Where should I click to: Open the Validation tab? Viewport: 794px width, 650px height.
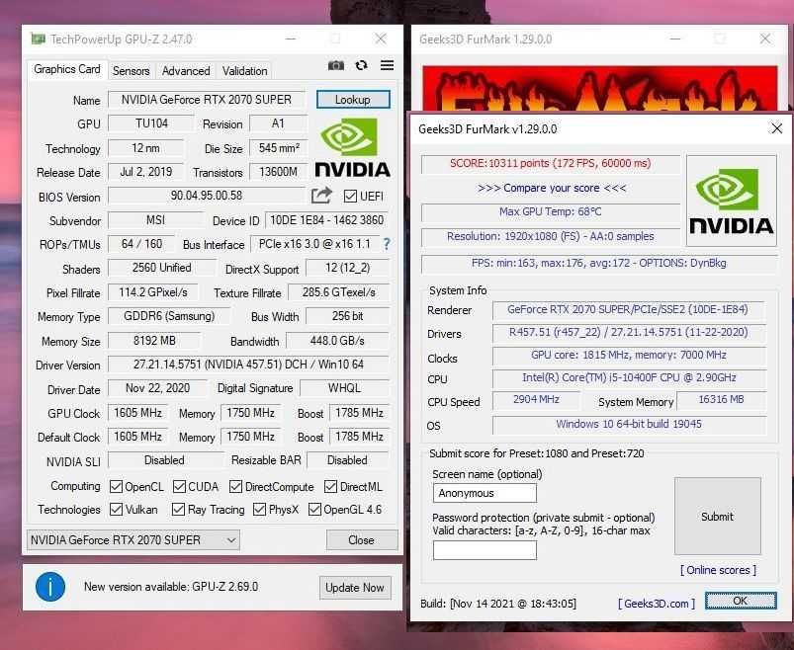tap(244, 71)
